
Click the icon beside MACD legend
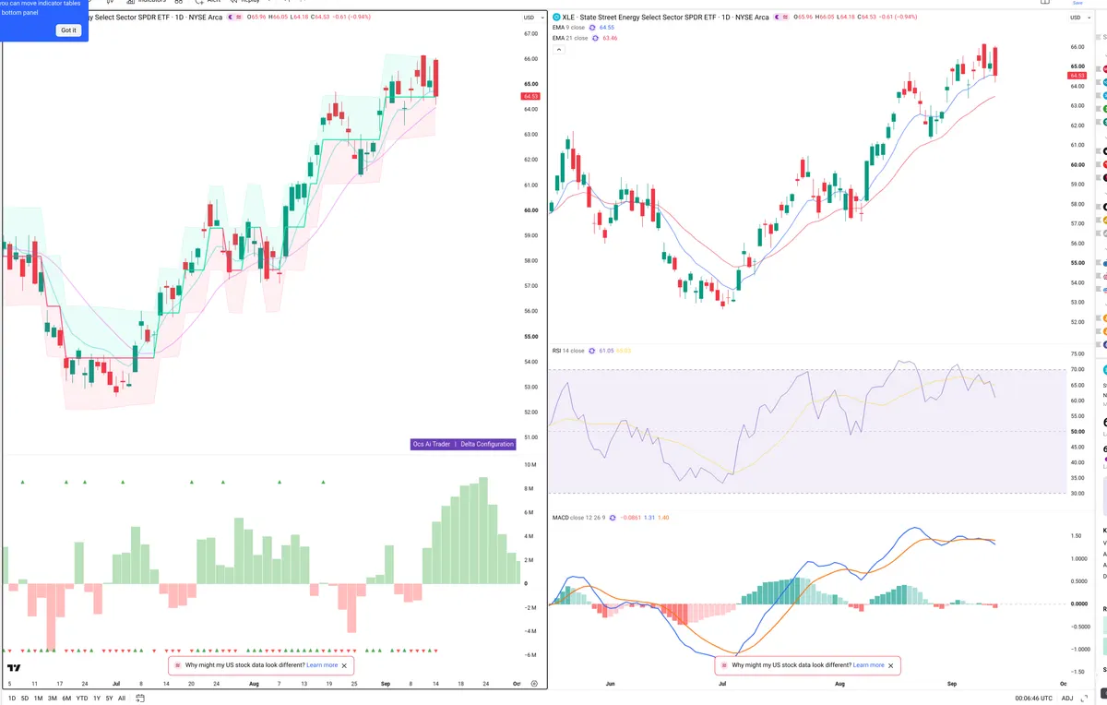(x=613, y=518)
